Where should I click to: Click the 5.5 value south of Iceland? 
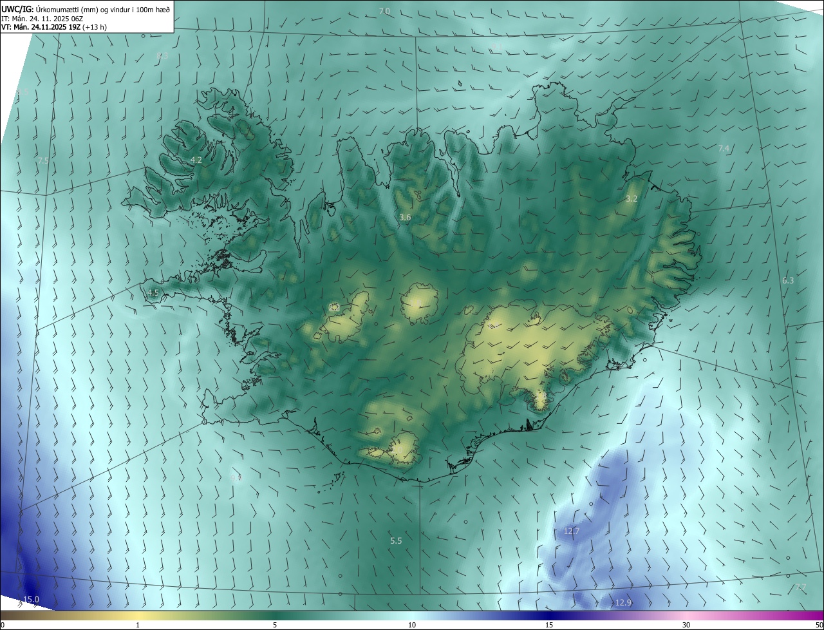tap(396, 540)
